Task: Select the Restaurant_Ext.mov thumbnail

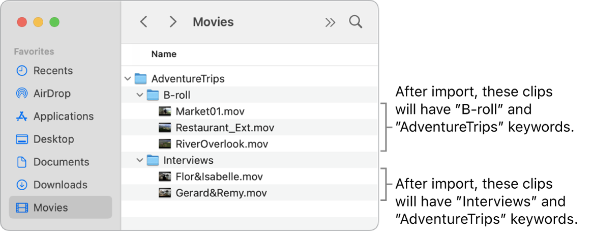Action: (165, 127)
